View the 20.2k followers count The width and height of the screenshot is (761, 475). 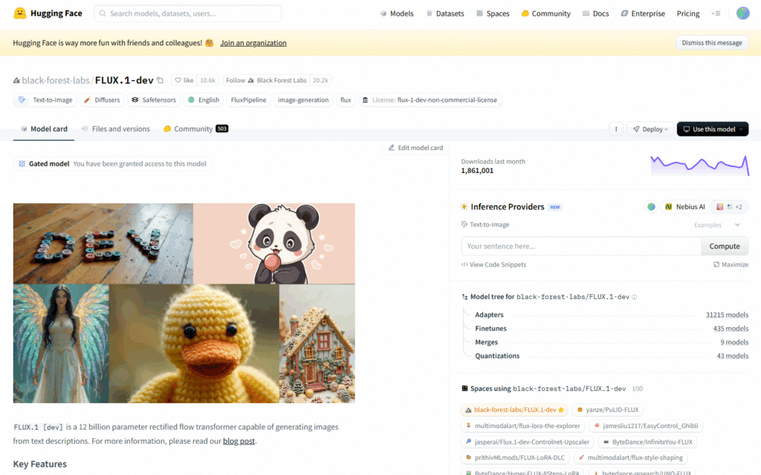coord(320,80)
